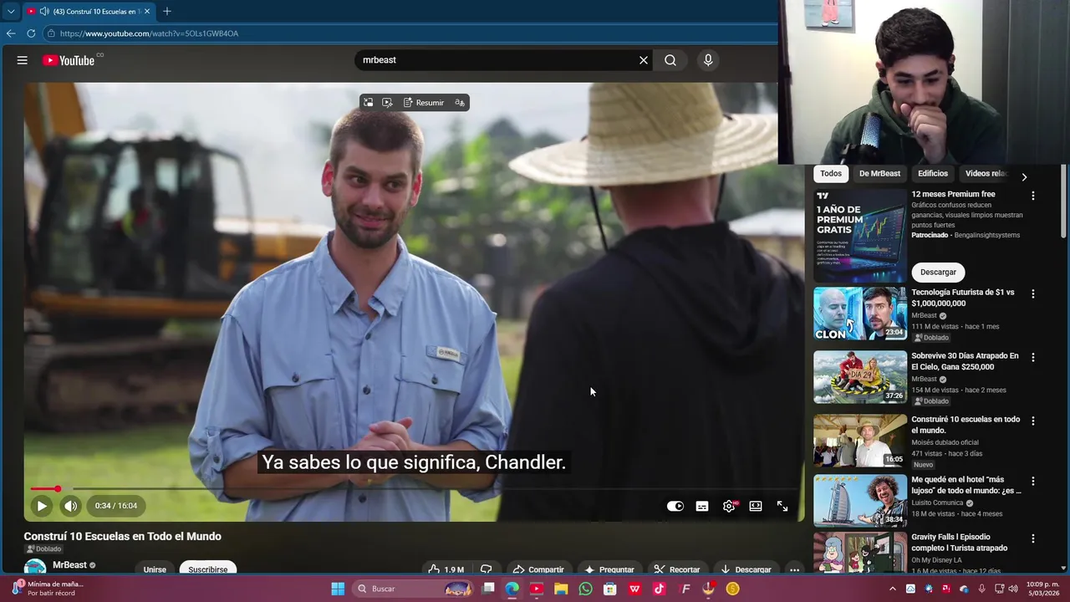
Task: Open the player settings gear
Action: click(x=729, y=506)
